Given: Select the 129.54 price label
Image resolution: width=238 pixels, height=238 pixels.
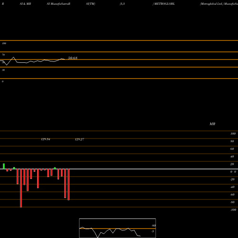Looking at the screenshot, I should point(46,139).
